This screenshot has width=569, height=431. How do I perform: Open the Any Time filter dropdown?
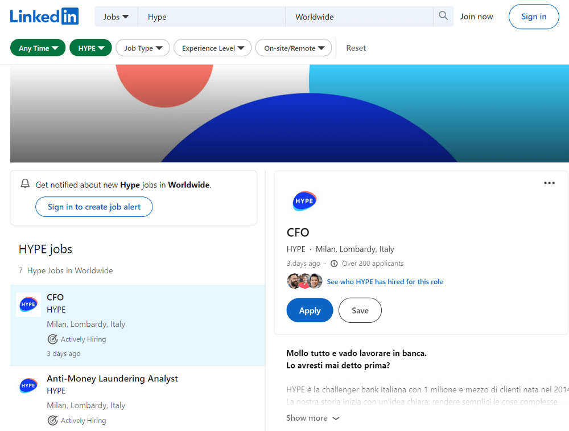[x=38, y=48]
